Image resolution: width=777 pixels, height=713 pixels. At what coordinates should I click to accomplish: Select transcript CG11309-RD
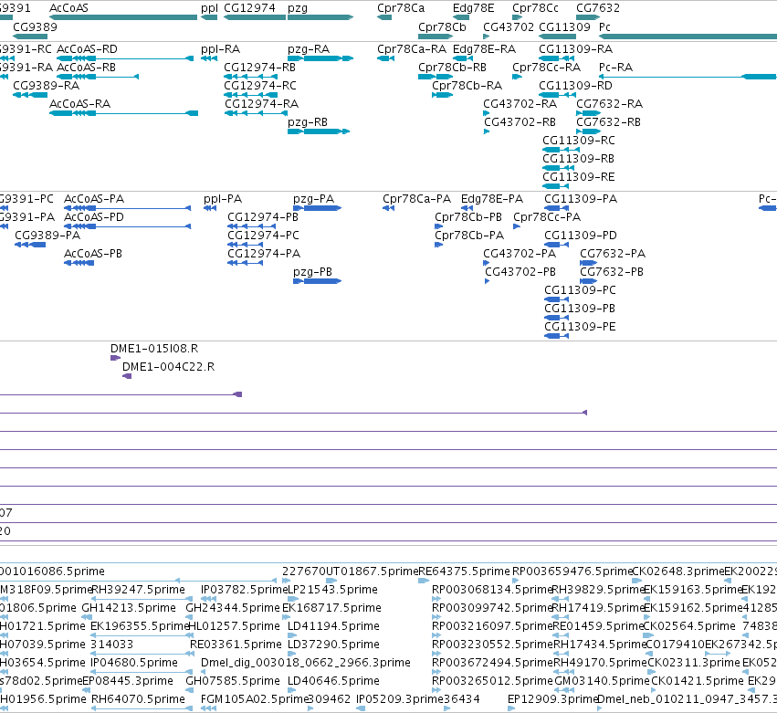point(576,86)
